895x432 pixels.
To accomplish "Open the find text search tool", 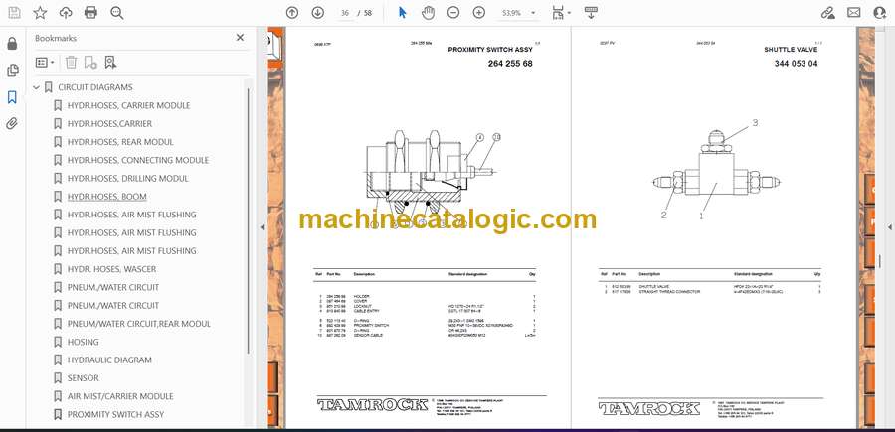I will point(117,13).
